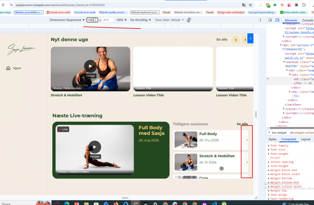Open File Explorer from the taskbar
314x205 pixels.
tap(86, 203)
